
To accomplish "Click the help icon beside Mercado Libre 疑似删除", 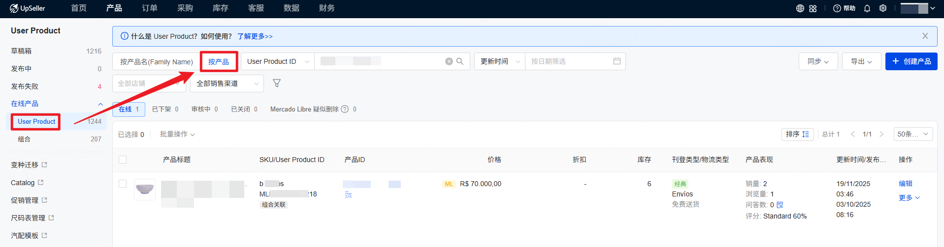I will [345, 109].
